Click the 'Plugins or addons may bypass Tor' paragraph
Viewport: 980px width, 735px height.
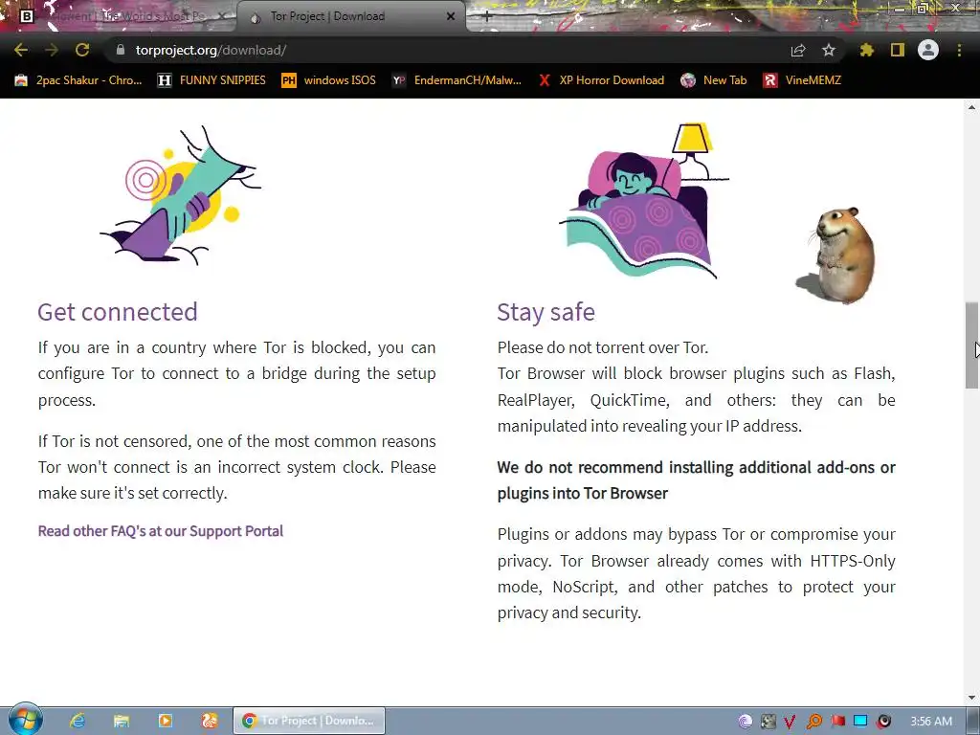click(x=697, y=574)
